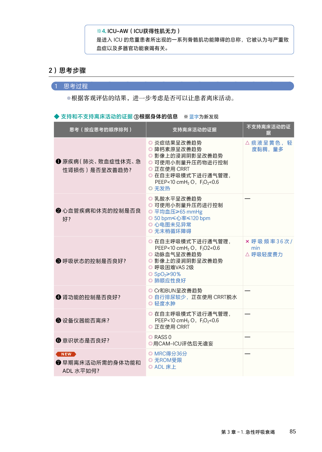Viewport: 322px width, 452px height.
Task: Click the teal heading '支持和不支持离床活动的证据'
Action: pyautogui.click(x=97, y=117)
